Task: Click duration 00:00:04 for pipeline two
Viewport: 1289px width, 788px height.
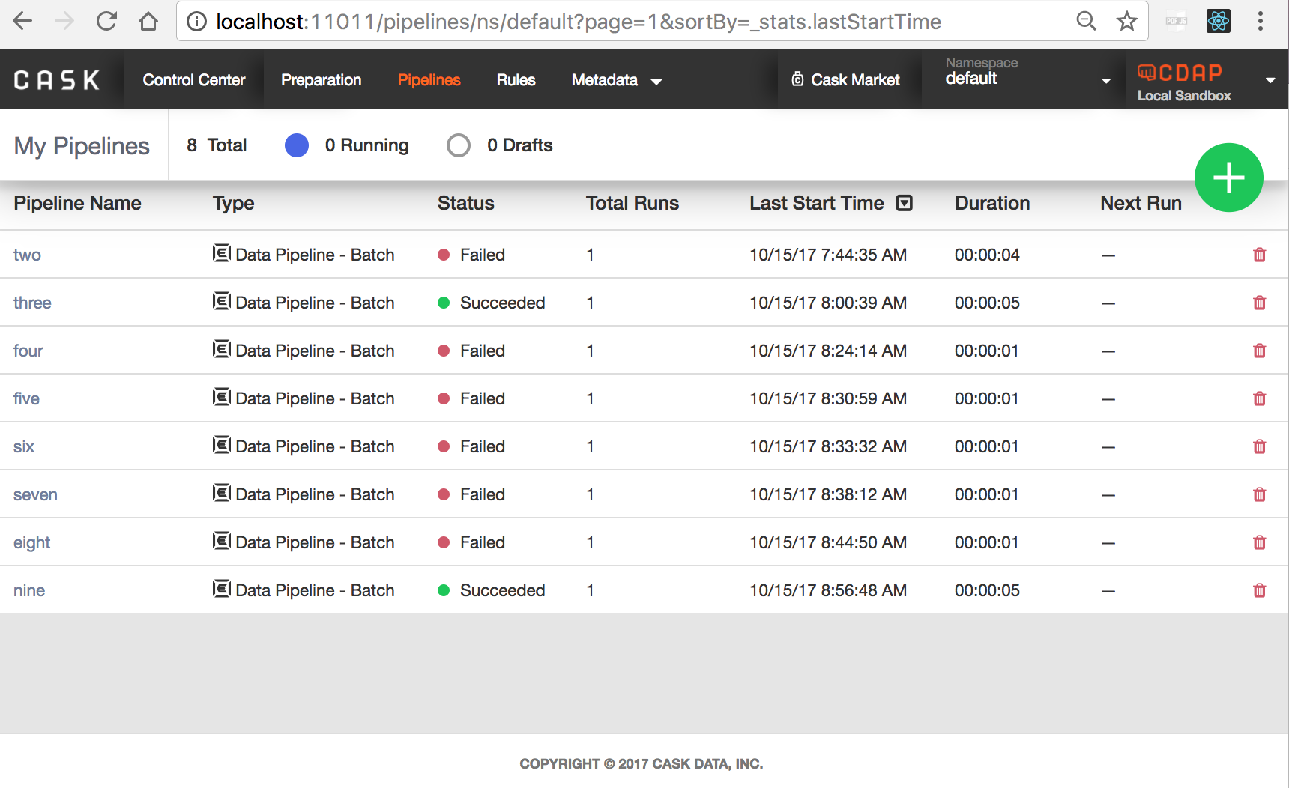Action: coord(987,255)
